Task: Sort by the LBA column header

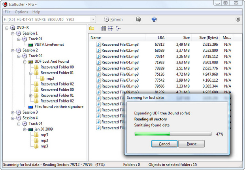Action: tap(156, 37)
